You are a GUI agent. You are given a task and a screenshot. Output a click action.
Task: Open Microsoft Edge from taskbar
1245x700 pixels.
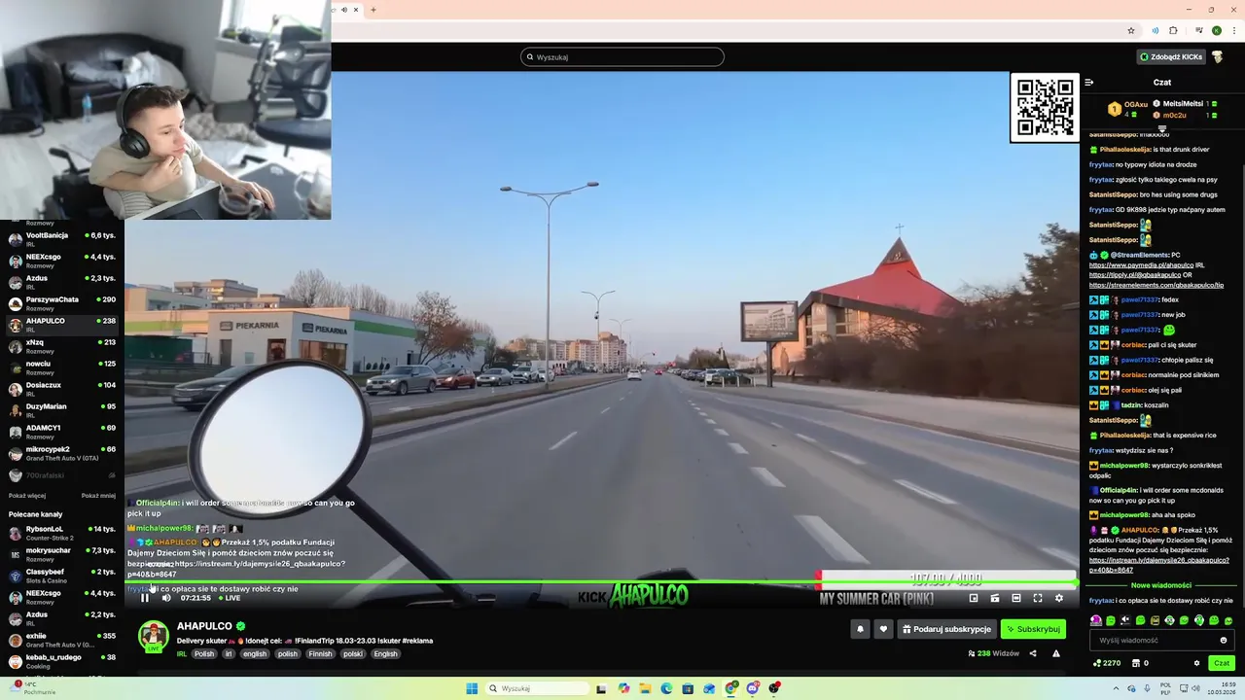pos(666,688)
